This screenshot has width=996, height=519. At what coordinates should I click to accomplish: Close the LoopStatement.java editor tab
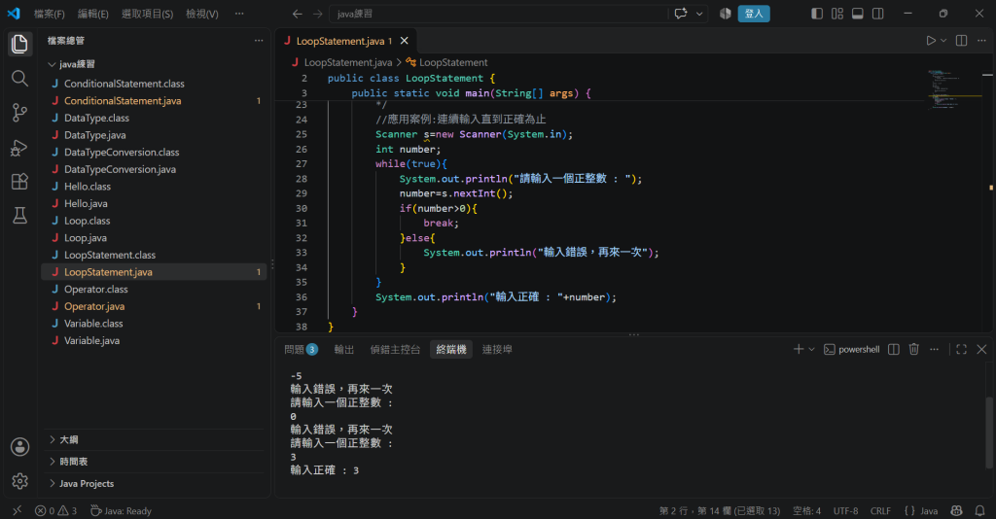(404, 41)
